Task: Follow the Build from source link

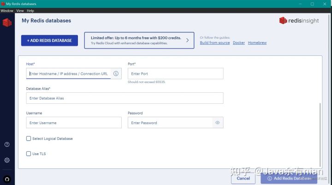Action: [215, 42]
